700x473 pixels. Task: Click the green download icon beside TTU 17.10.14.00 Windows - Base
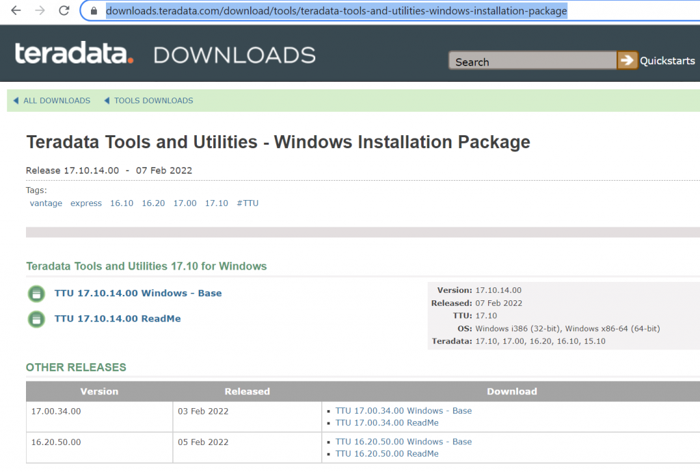pyautogui.click(x=36, y=293)
